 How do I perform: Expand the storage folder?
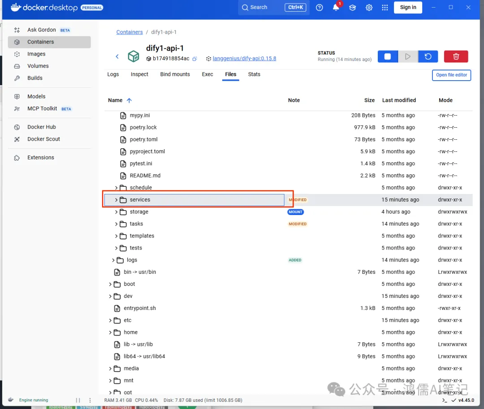(116, 212)
